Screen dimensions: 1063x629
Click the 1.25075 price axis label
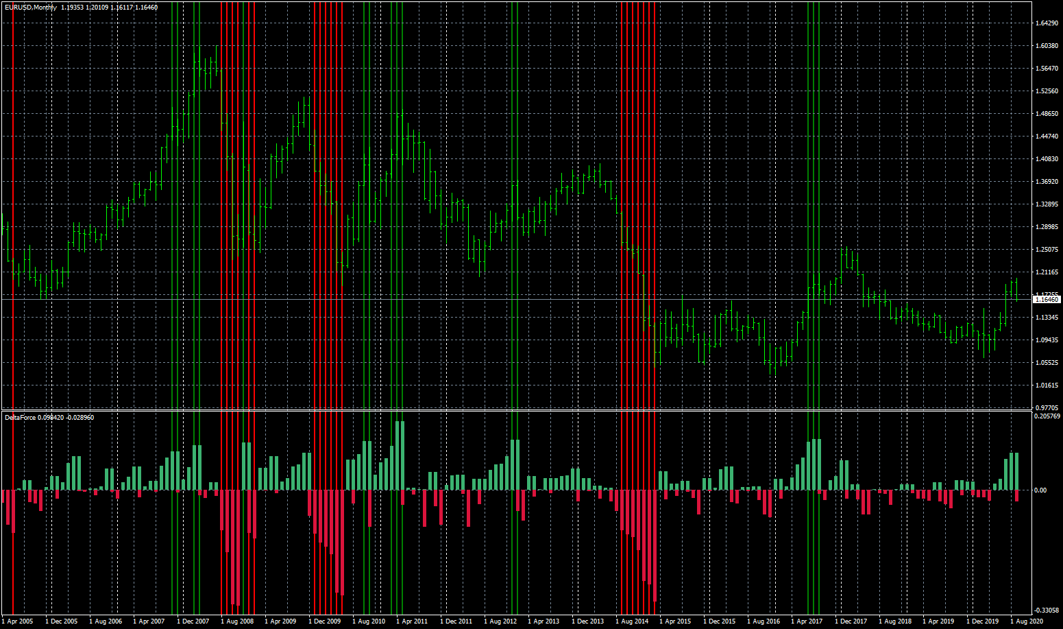pyautogui.click(x=1046, y=250)
